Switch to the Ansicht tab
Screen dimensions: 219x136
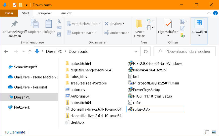point(66,13)
